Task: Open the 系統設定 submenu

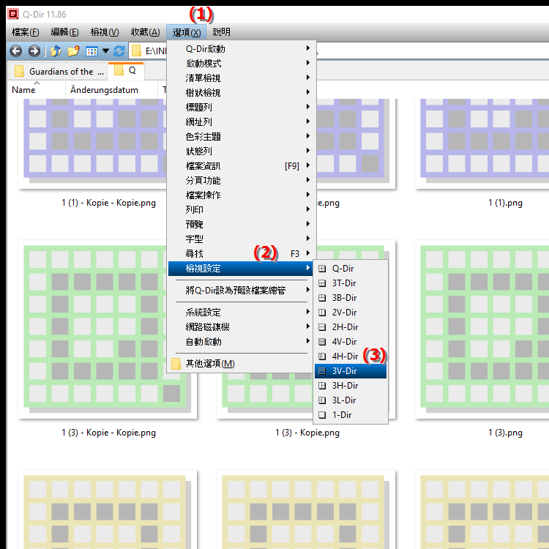Action: (242, 313)
